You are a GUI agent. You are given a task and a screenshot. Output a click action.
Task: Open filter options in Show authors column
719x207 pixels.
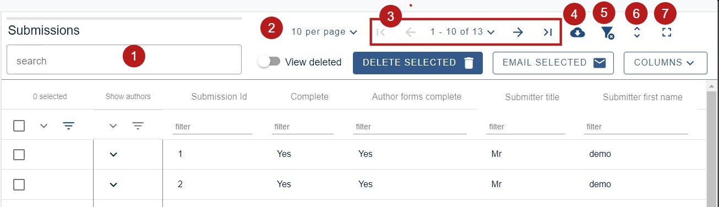coord(138,126)
